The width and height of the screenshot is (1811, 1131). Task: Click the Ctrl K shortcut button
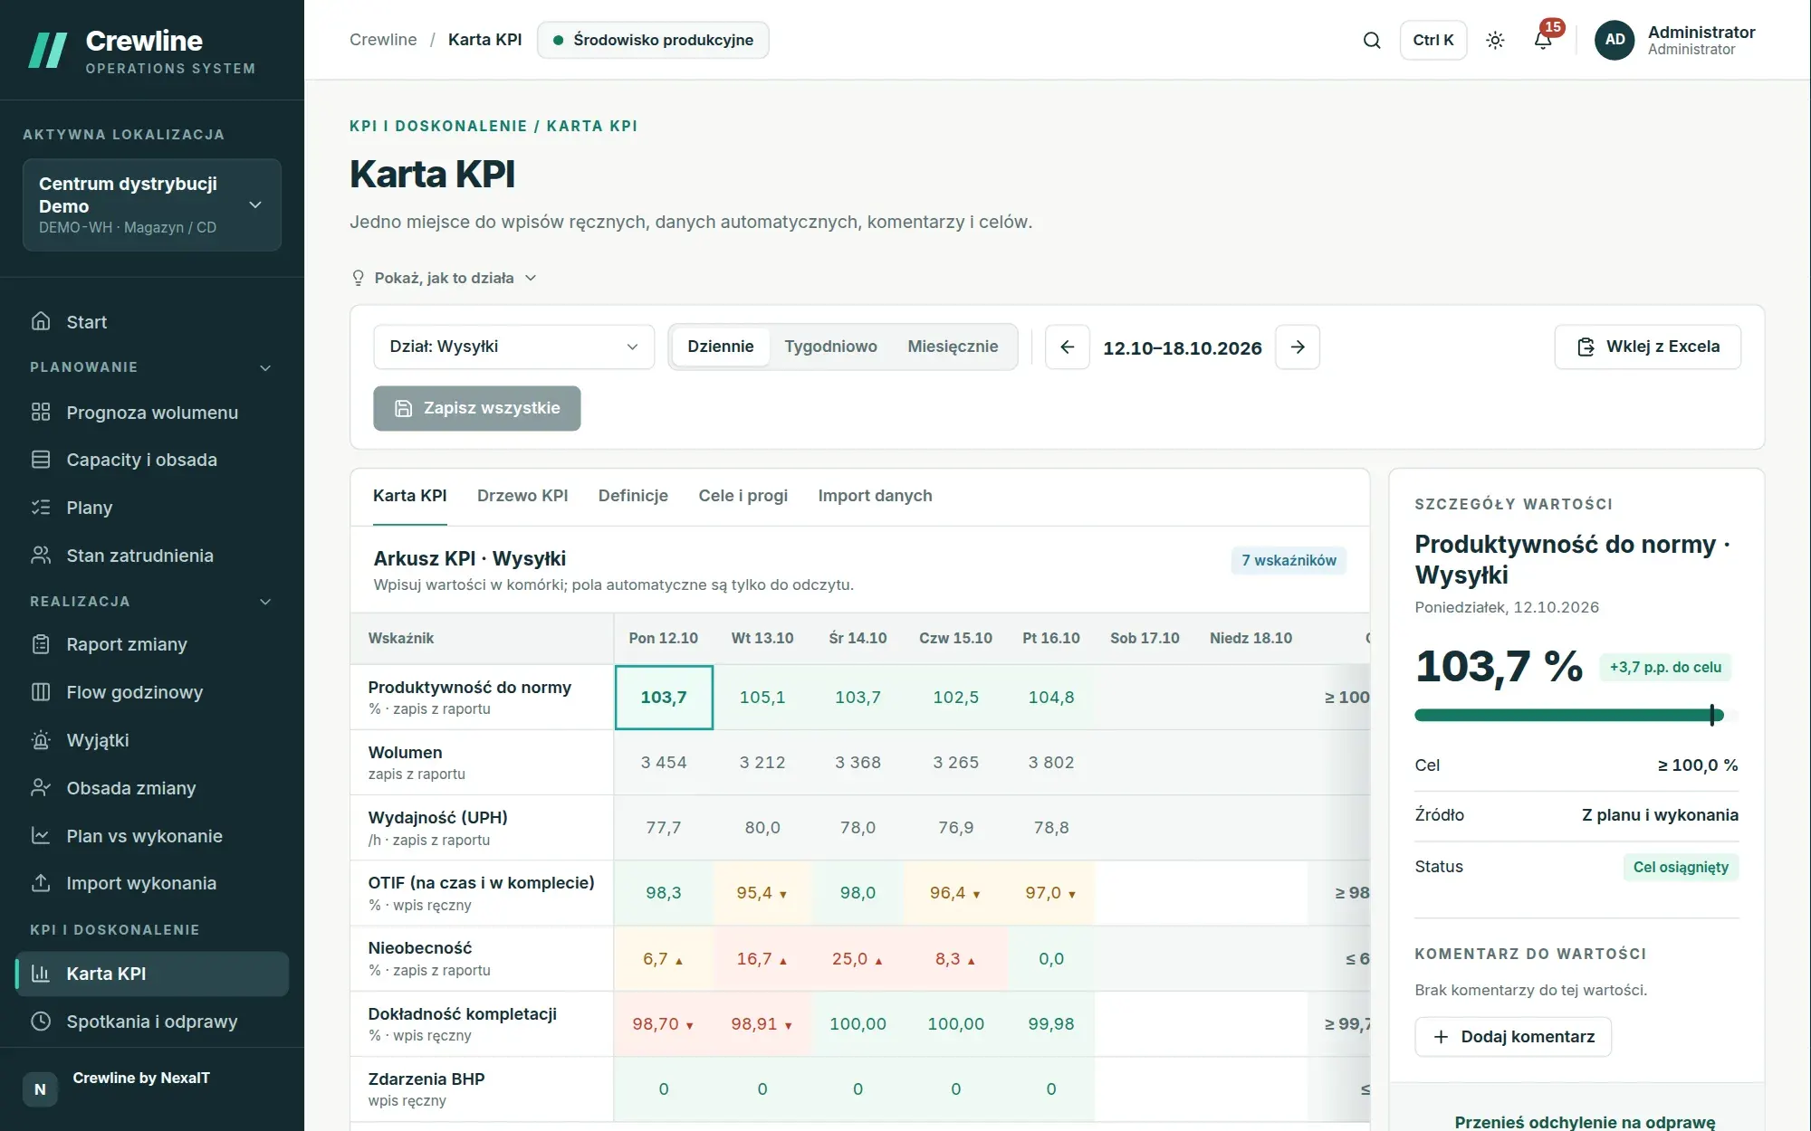pos(1433,40)
